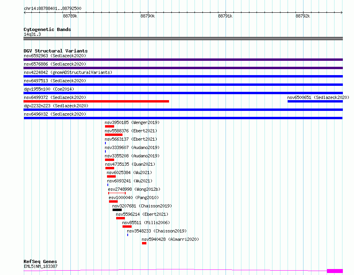Select the blue nsv4224842 variant bar
Viewport: 354px width, 275px height.
(x=183, y=76)
